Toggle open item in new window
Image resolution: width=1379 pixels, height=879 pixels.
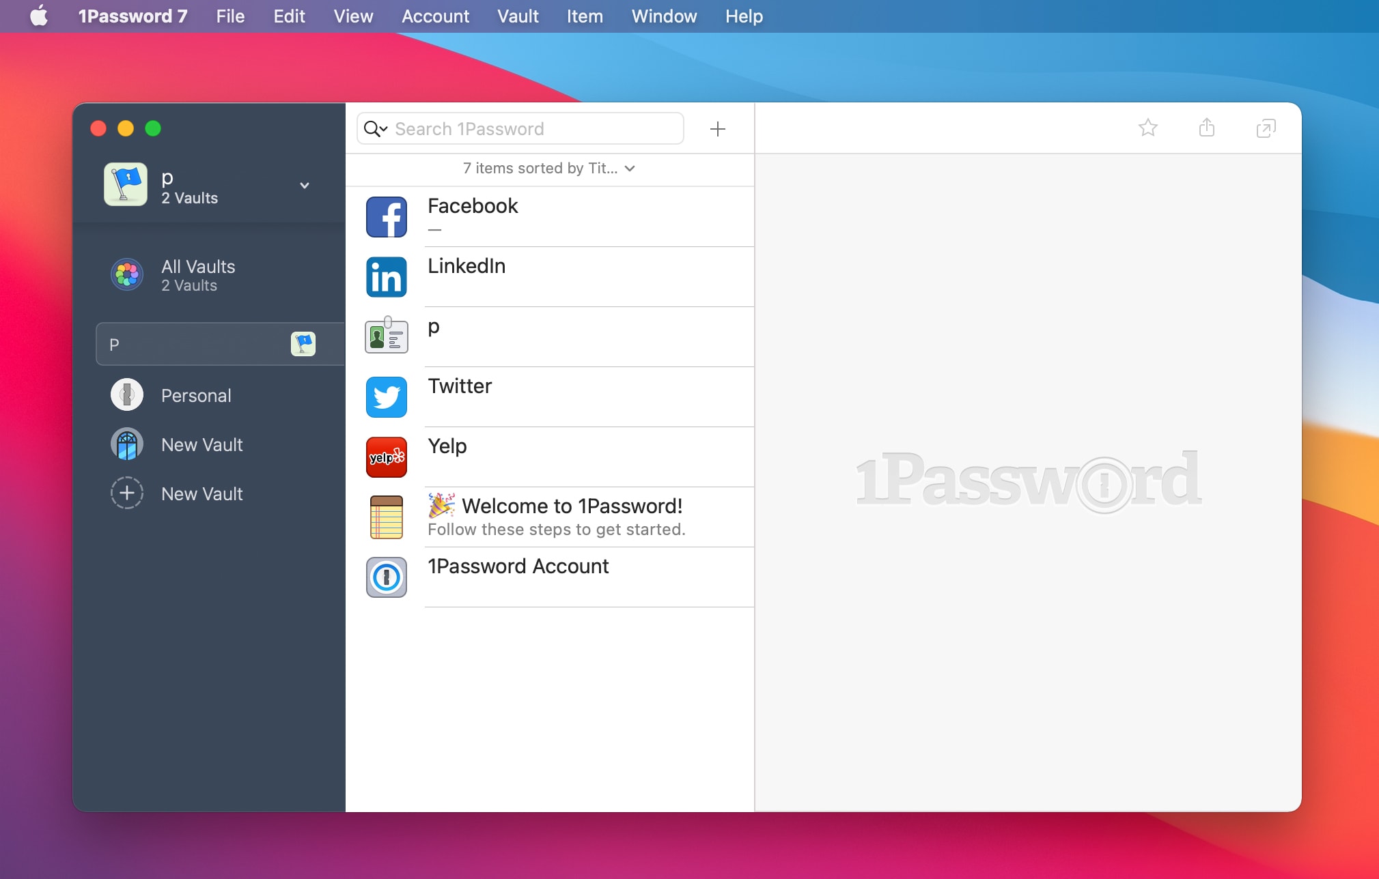tap(1266, 128)
